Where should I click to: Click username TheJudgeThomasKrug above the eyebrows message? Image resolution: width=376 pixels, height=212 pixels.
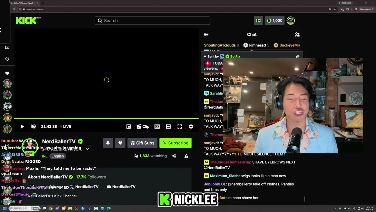pyautogui.click(x=230, y=162)
